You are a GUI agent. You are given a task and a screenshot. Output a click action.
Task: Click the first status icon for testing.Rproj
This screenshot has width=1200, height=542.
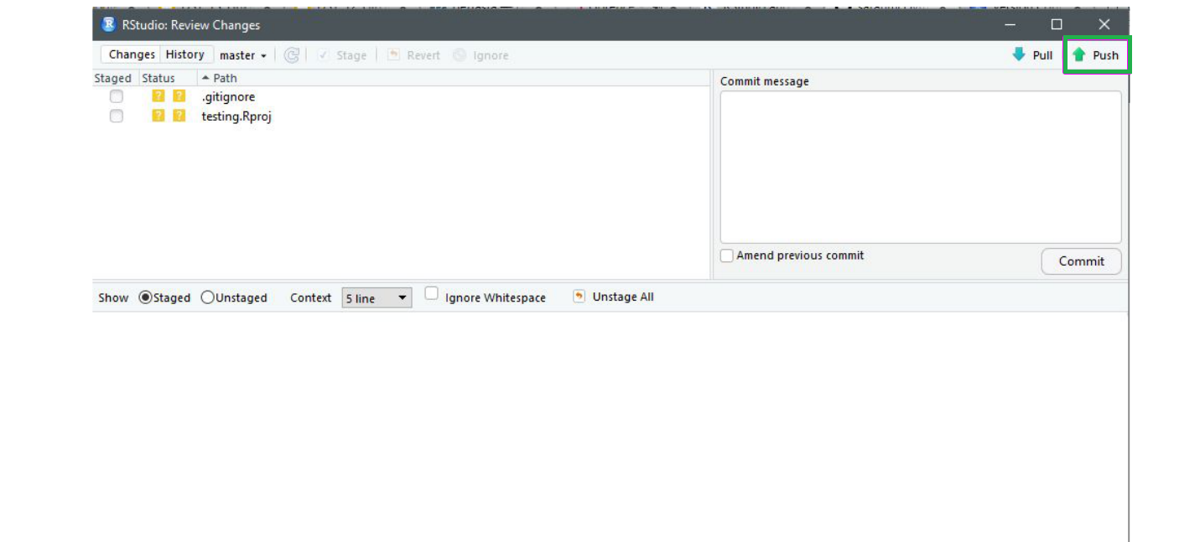tap(158, 116)
